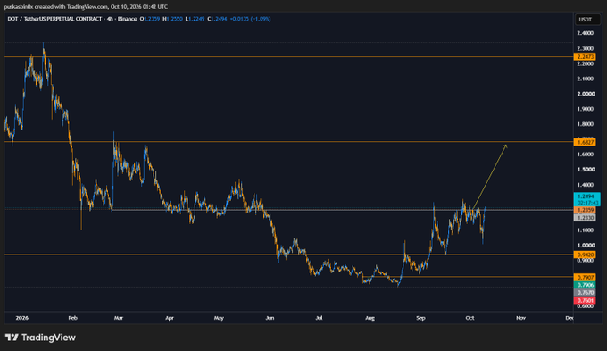
Task: Click the TradingView logo
Action: 40,338
